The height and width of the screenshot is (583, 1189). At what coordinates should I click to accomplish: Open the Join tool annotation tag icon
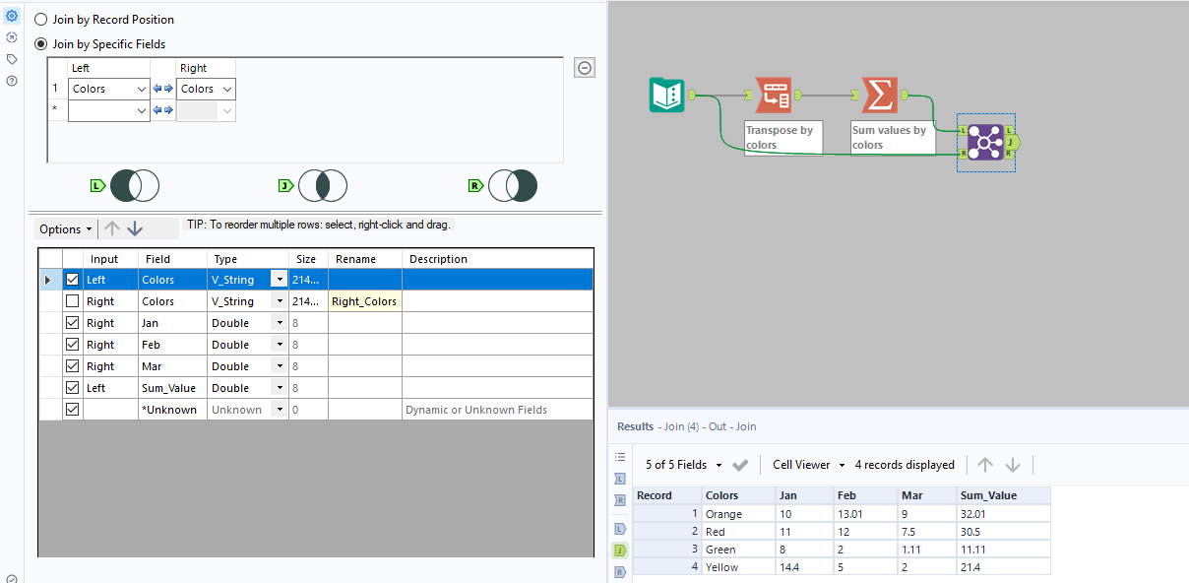tap(10, 58)
